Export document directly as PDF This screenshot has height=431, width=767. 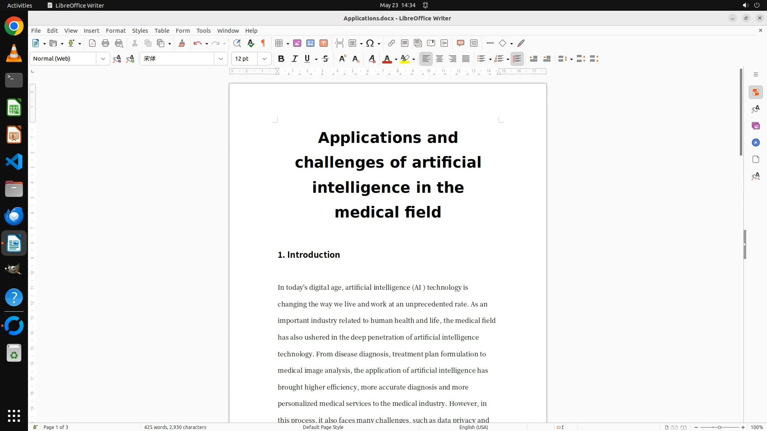tap(92, 43)
